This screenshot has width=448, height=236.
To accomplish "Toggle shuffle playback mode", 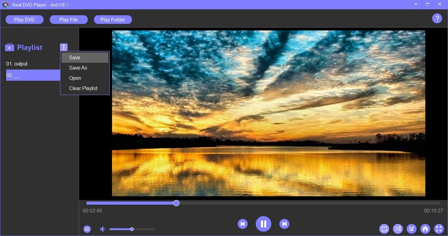I will pos(398,229).
